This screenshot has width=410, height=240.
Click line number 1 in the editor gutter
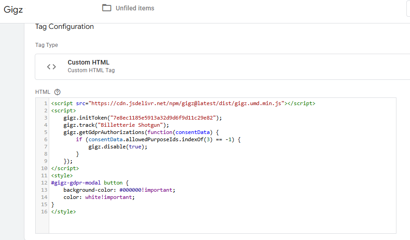[x=46, y=103]
